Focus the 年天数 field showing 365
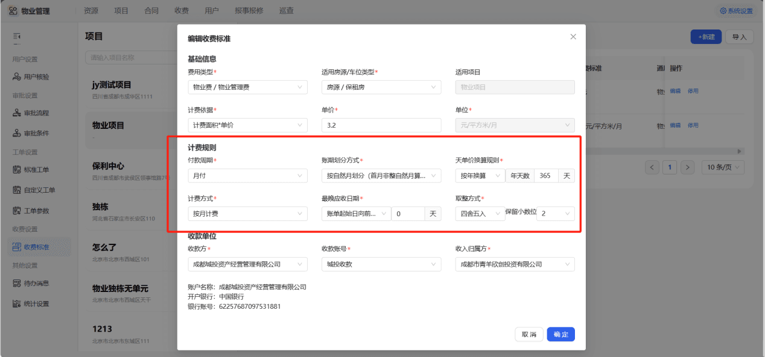 point(546,176)
